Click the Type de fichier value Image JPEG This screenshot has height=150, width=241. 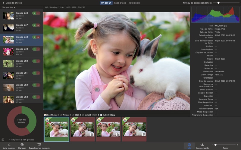[x=220, y=29]
